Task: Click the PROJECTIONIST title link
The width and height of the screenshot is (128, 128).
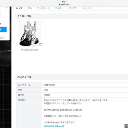Action: pyautogui.click(x=30, y=50)
